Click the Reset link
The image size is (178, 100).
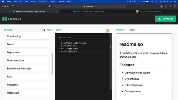tap(50, 30)
